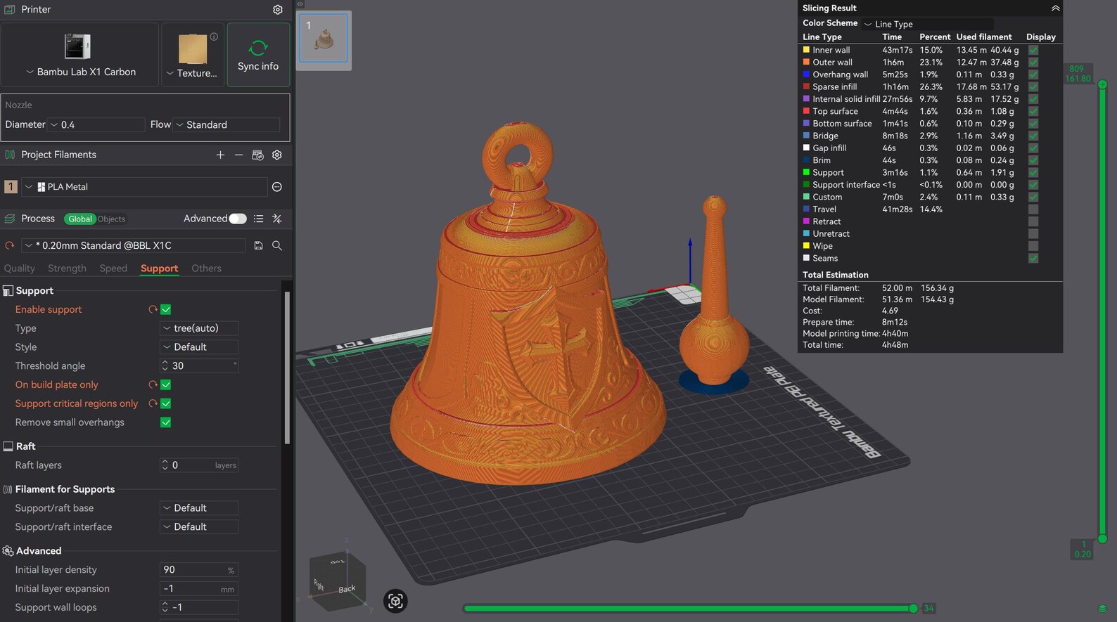The image size is (1117, 622).
Task: Click the Raft layers value field
Action: (x=199, y=465)
